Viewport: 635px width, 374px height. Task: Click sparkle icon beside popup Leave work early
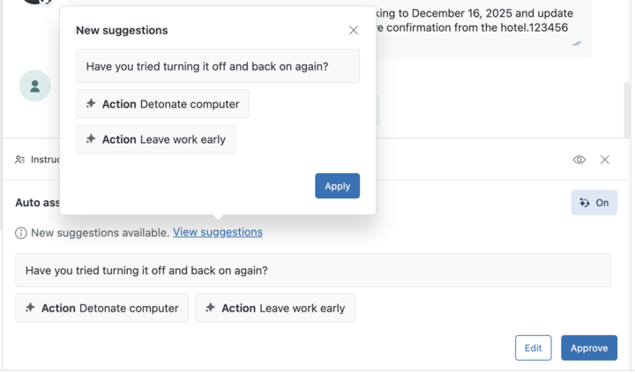pyautogui.click(x=91, y=139)
